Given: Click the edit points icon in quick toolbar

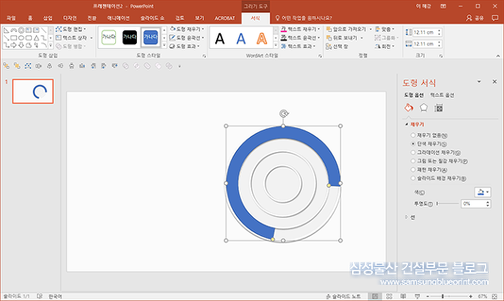Looking at the screenshot, I should click(x=28, y=66).
